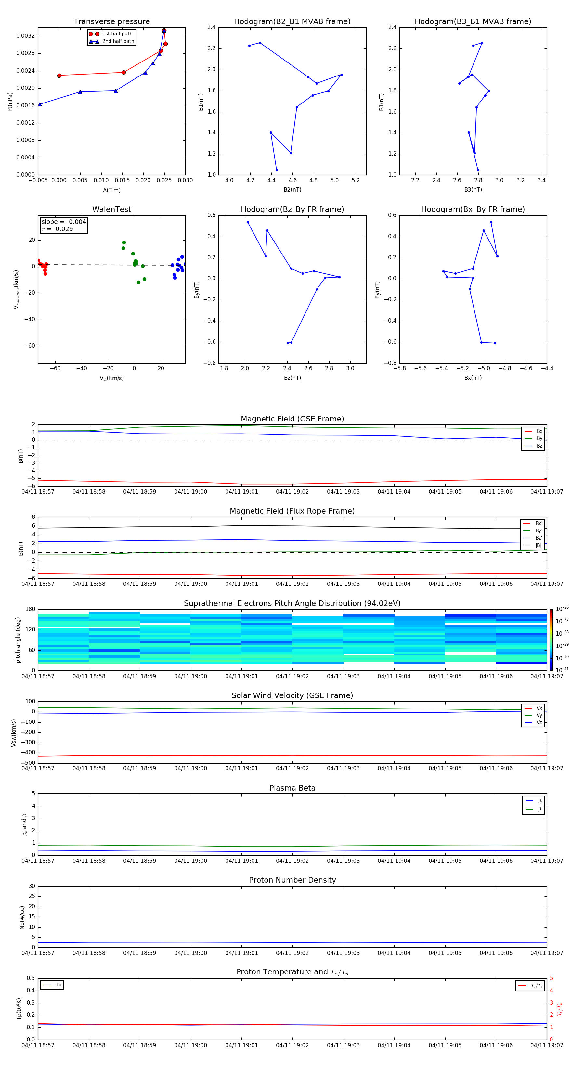The height and width of the screenshot is (1074, 585).
Task: Click the By' legend entry in Flux Rope panel
Action: [x=533, y=531]
